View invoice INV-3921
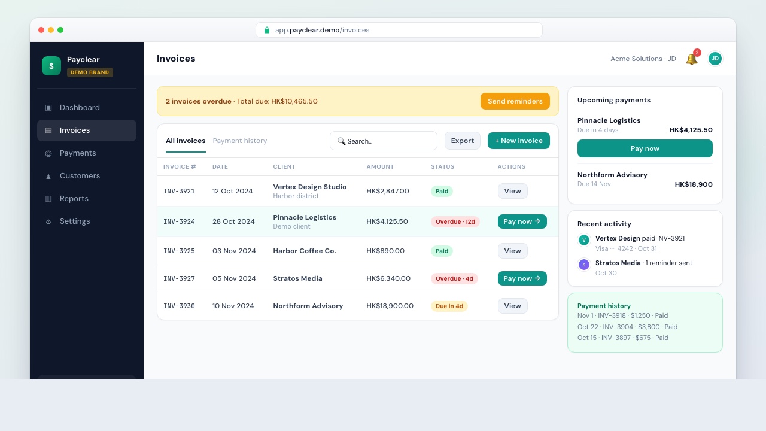The width and height of the screenshot is (766, 431). click(513, 191)
